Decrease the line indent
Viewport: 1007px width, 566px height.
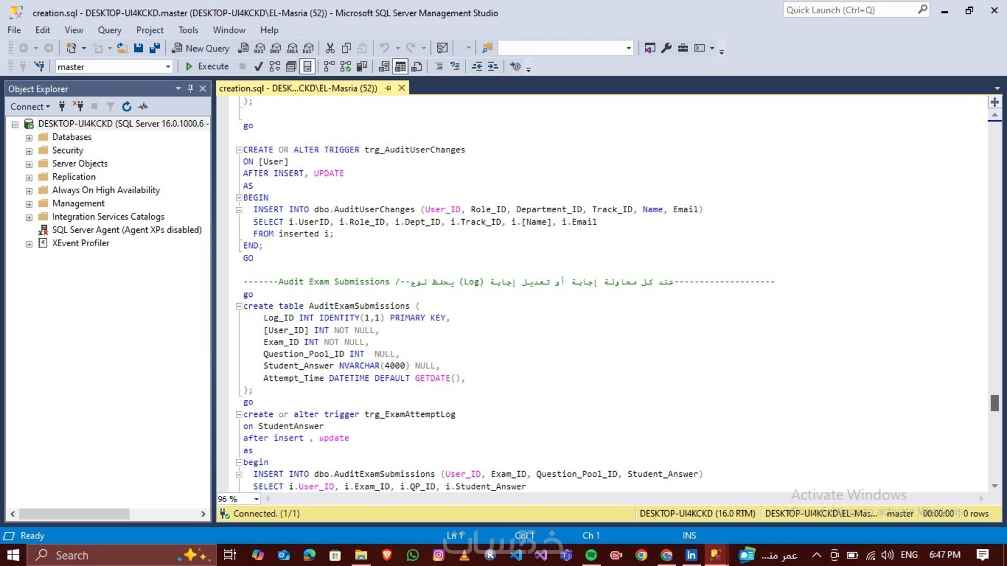point(477,67)
